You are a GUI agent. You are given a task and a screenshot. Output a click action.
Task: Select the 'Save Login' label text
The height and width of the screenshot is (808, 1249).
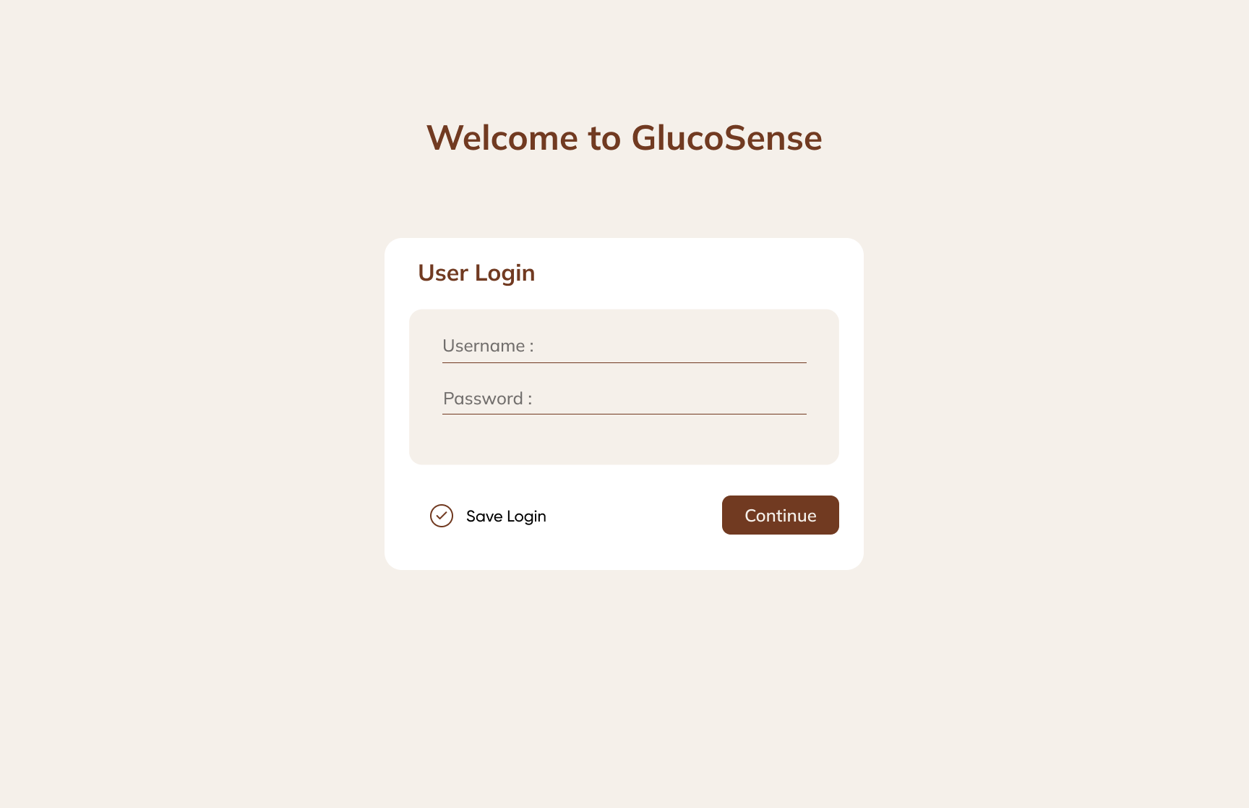(x=506, y=516)
